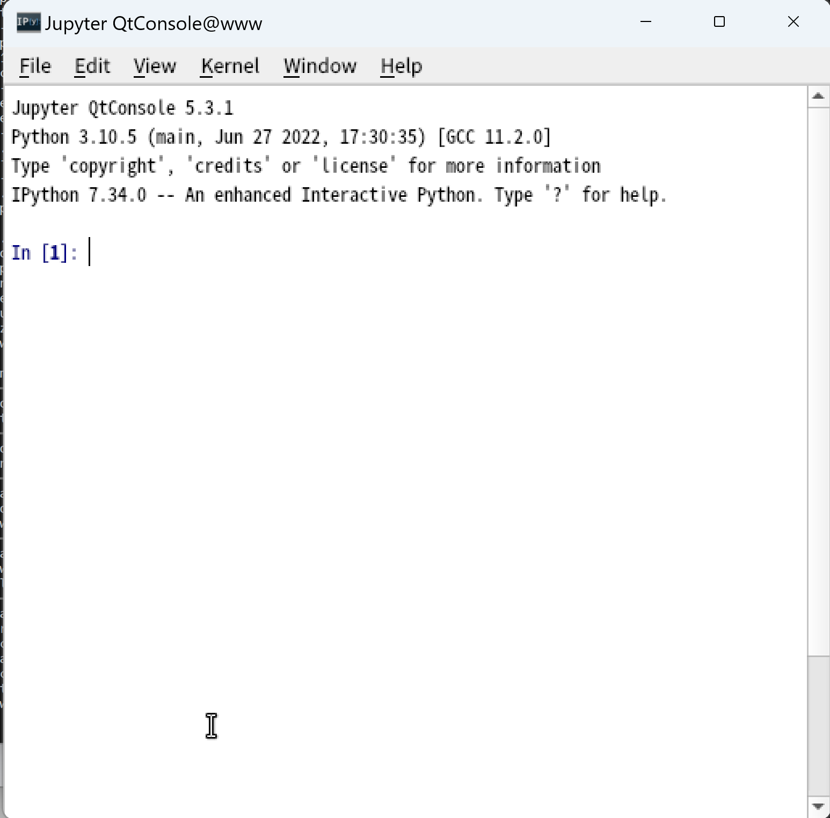Click the 'Jupyter QtConsole 5.3.1' text line
Viewport: 830px width, 818px height.
pyautogui.click(x=122, y=108)
